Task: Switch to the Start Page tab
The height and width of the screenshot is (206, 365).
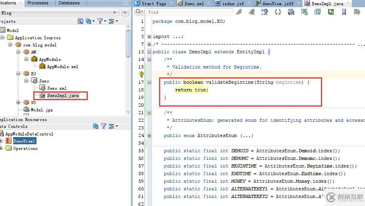Action: [x=154, y=4]
